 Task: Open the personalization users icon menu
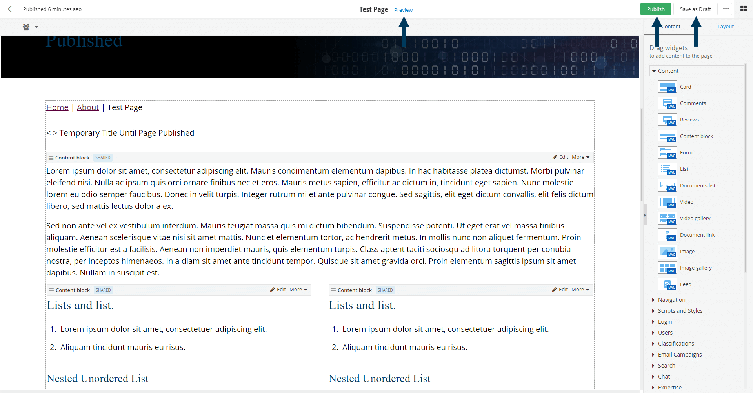coord(30,27)
